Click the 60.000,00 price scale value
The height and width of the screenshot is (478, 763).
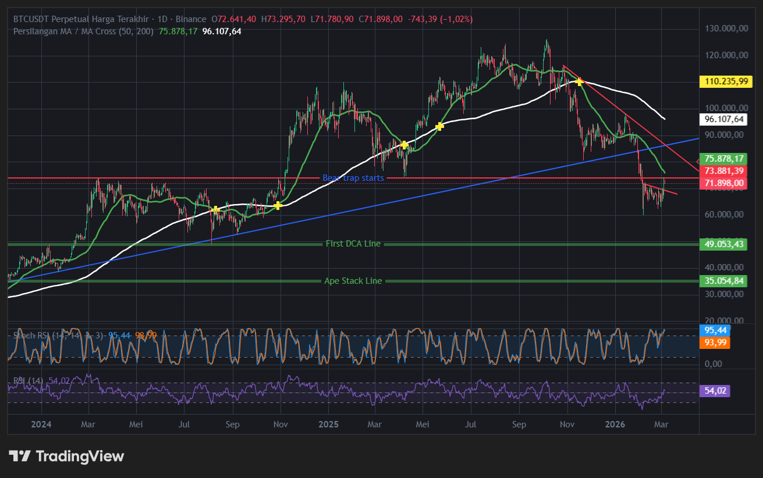pos(724,215)
